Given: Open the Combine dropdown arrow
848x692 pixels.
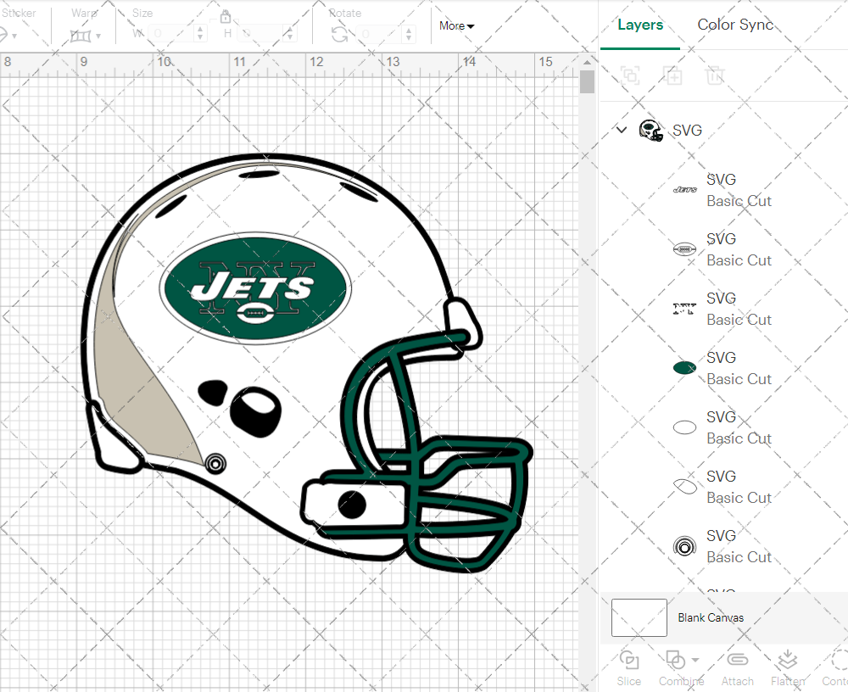Looking at the screenshot, I should point(695,660).
